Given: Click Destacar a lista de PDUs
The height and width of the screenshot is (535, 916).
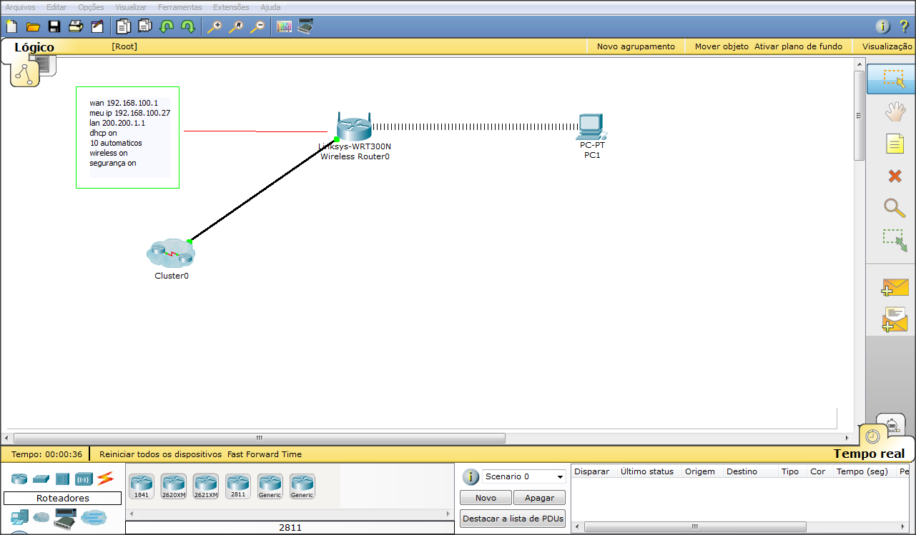Looking at the screenshot, I should [x=513, y=519].
